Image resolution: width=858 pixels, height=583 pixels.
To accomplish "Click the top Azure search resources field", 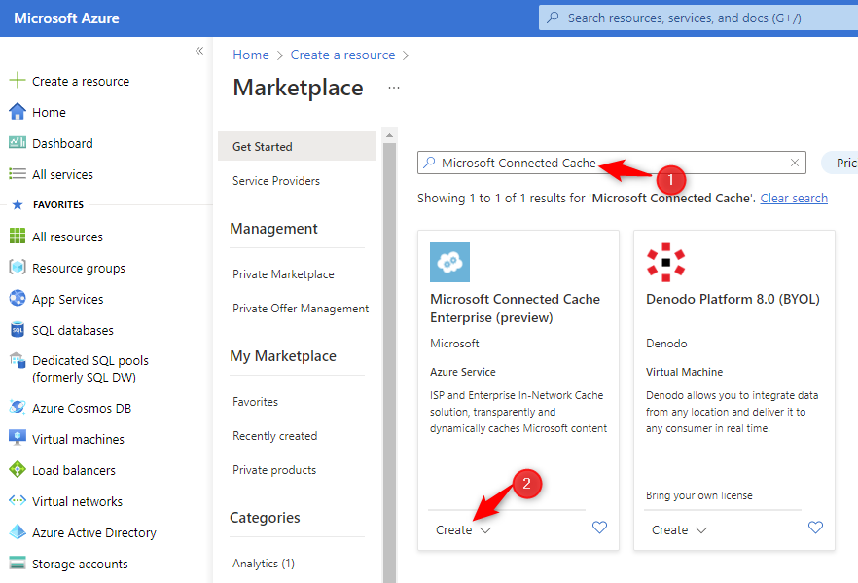I will (700, 18).
